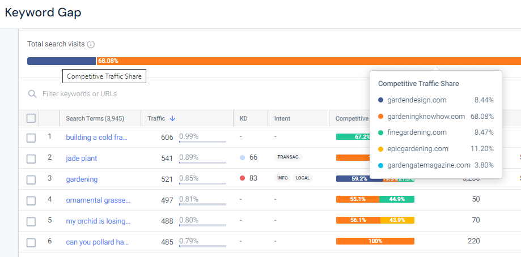This screenshot has height=257, width=521.
Task: Click the 55.1% orange bar segment
Action: [x=358, y=199]
